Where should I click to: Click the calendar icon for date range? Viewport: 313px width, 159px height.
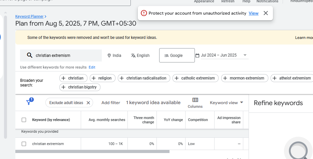[197, 55]
